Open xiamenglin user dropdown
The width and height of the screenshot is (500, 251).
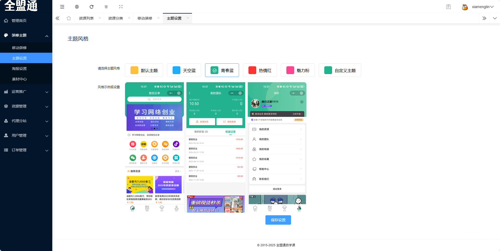coord(478,7)
